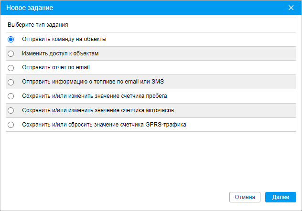Proceed with the Далее button
Screen dimensions: 302x211
280,197
